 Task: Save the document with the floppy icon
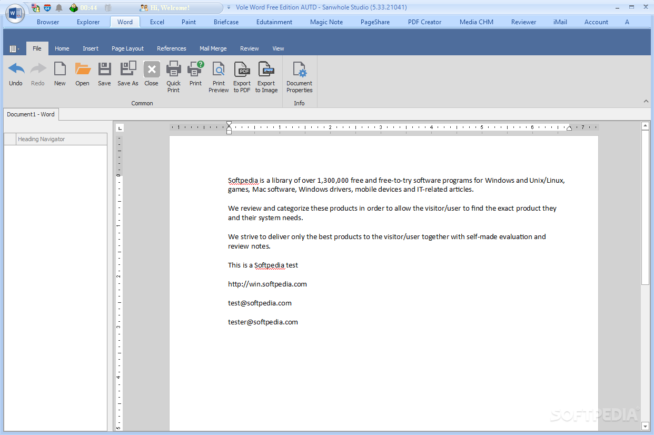coord(105,69)
